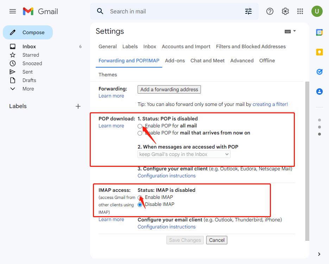The height and width of the screenshot is (264, 329).
Task: Create new label with plus icon
Action: coord(78,106)
